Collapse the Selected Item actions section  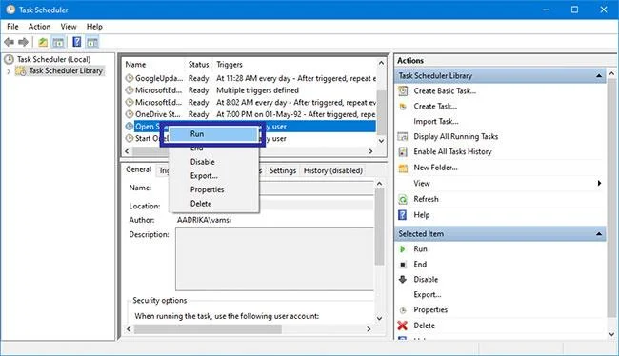coord(599,234)
